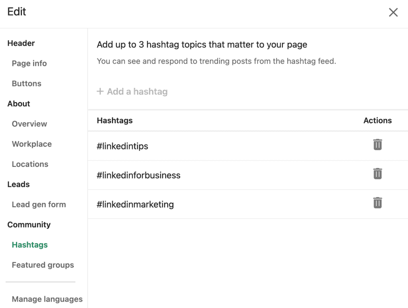Remove #linkedinforbusiness using its trash icon
This screenshot has height=308, width=408.
pos(377,174)
